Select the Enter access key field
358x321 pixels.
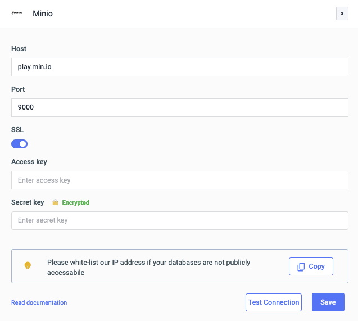pos(179,180)
